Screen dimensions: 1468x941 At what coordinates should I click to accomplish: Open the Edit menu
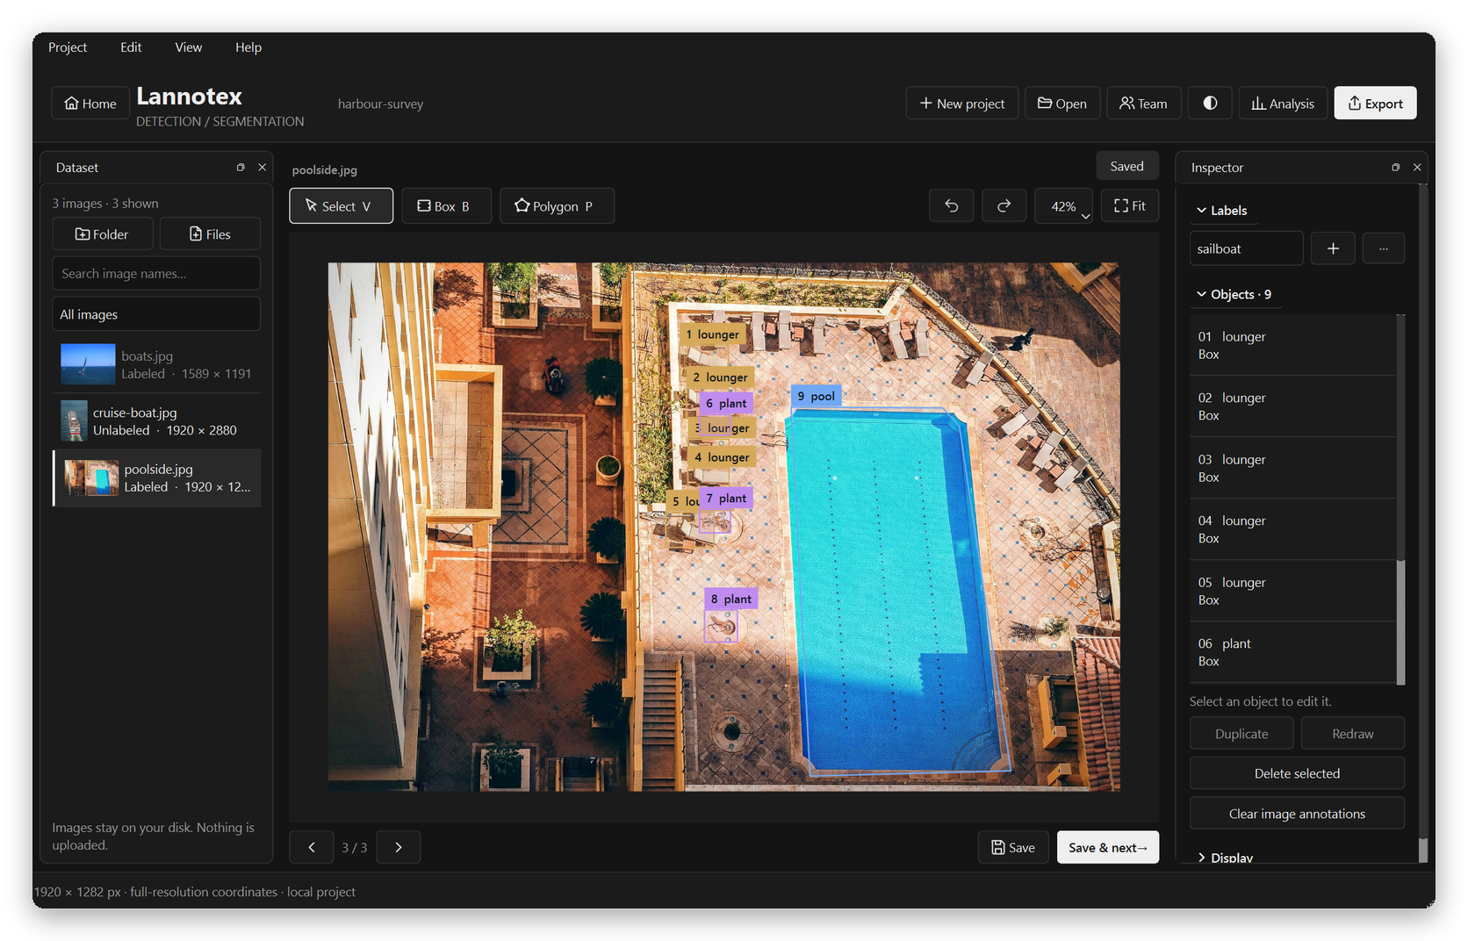point(131,47)
